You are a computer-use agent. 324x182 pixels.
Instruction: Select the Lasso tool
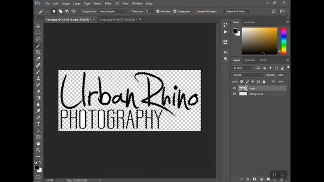pos(38,39)
